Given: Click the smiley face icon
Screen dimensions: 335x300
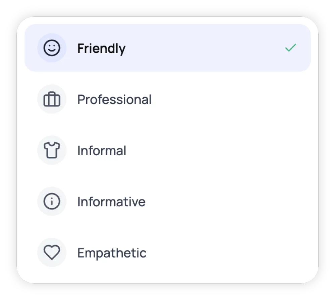Looking at the screenshot, I should pos(52,48).
